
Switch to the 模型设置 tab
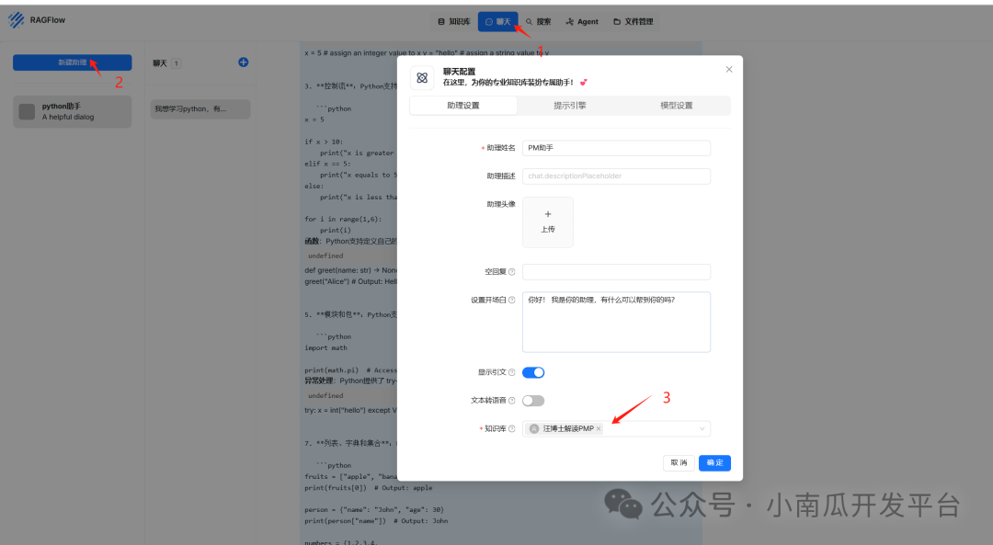tap(677, 106)
